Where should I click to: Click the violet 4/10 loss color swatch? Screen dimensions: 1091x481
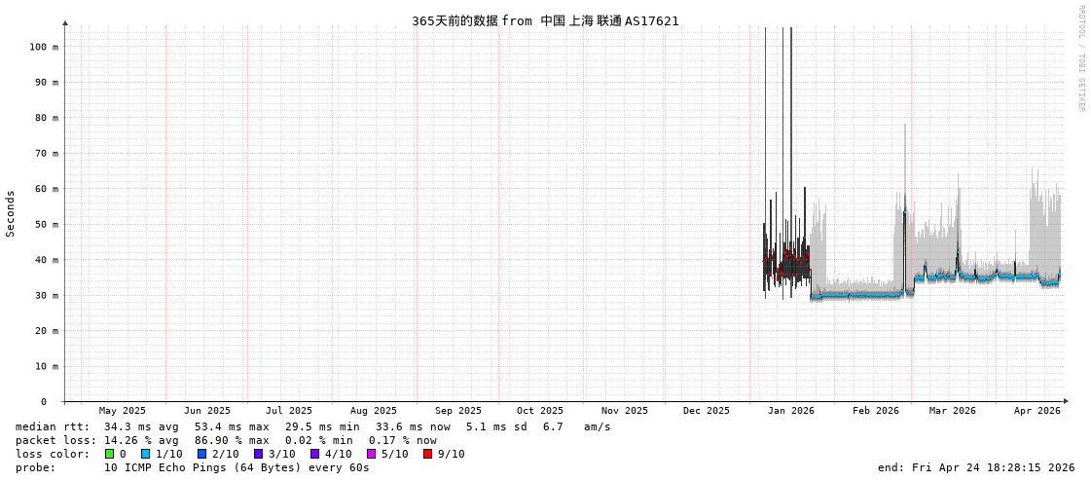coord(314,454)
